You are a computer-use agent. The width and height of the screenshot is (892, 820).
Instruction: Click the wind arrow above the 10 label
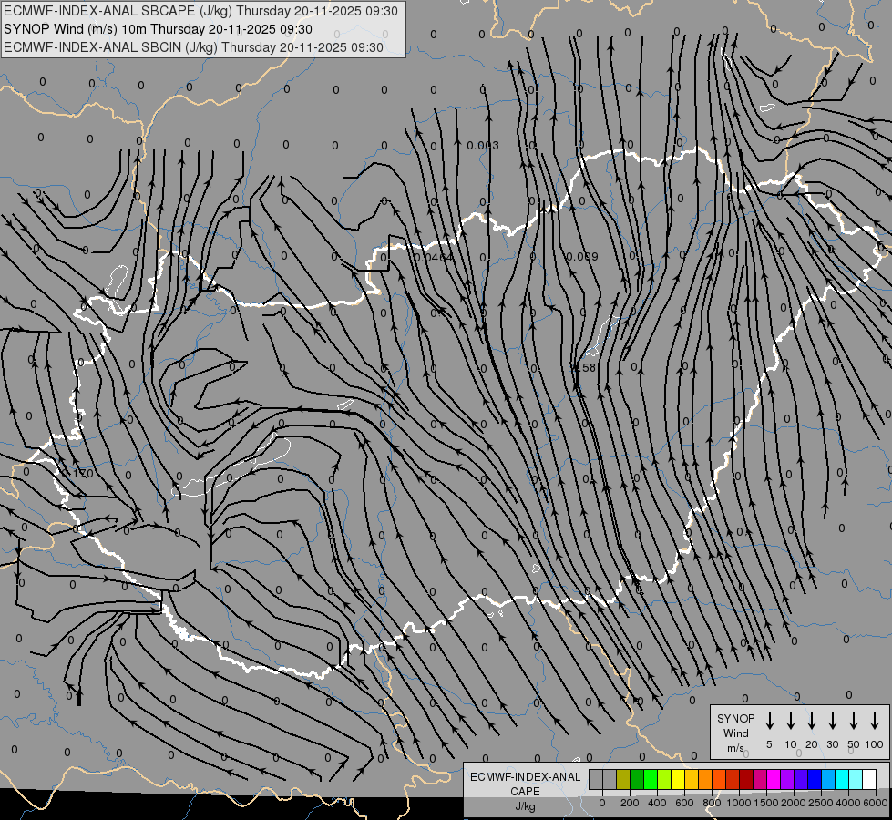tap(790, 721)
